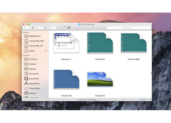Go back with the left chevron button

tap(25, 28)
